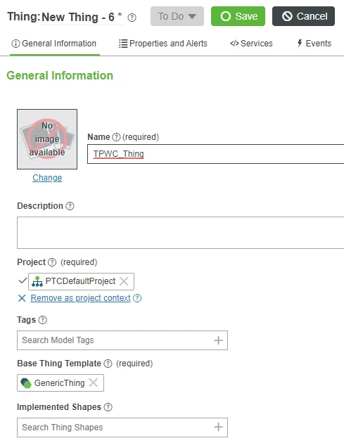Remove GenericThing base template
The image size is (344, 443).
pos(94,383)
